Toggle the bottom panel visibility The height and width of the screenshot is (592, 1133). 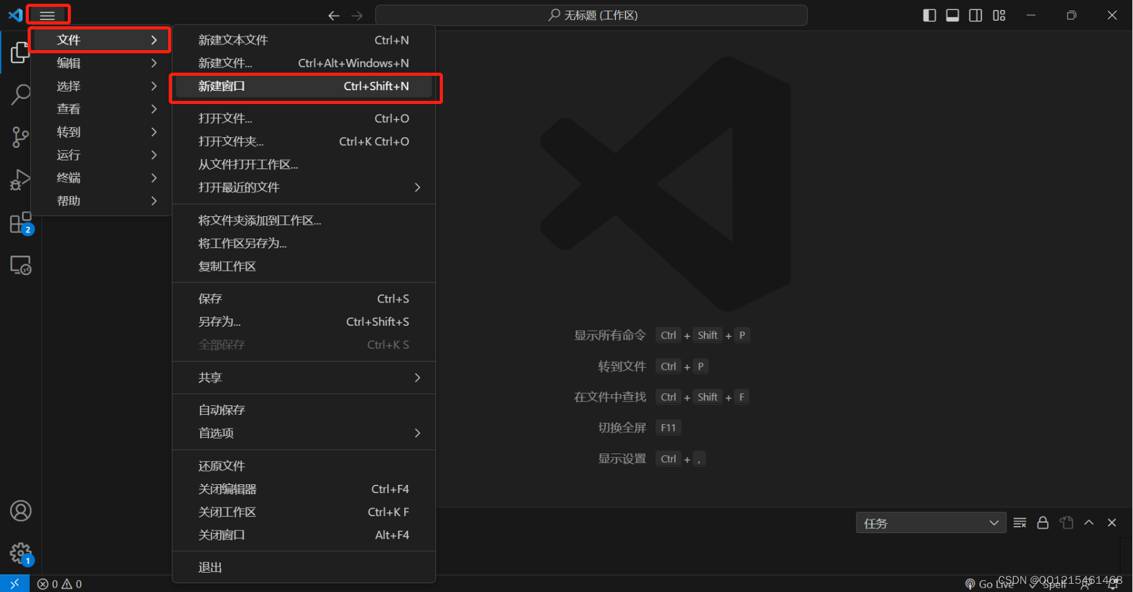pos(952,15)
